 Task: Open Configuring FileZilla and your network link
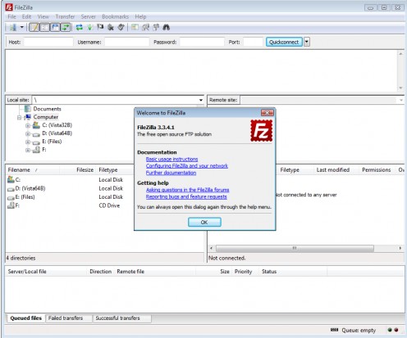(x=187, y=166)
